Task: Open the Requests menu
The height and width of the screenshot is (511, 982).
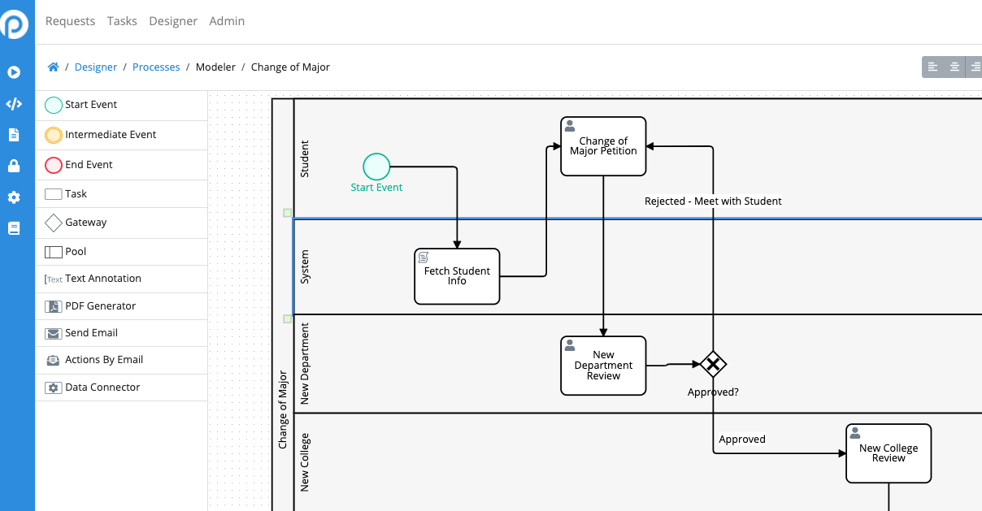Action: point(70,21)
